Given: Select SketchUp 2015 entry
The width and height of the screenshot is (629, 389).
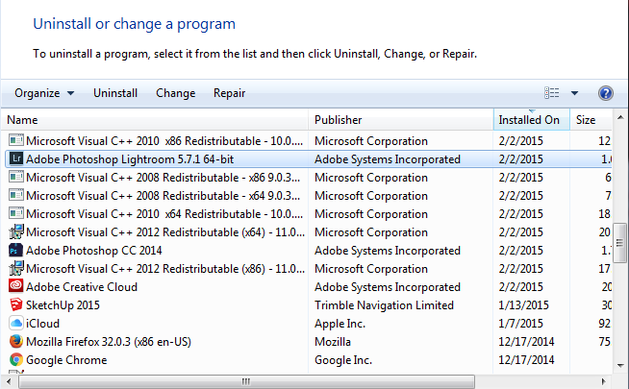Looking at the screenshot, I should [63, 305].
